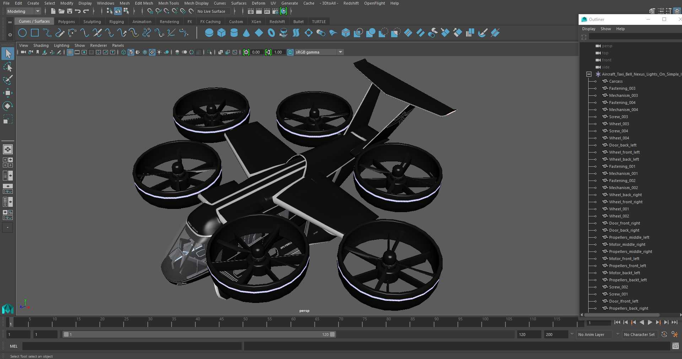Click the NURBS cylinder shelf icon

(234, 33)
